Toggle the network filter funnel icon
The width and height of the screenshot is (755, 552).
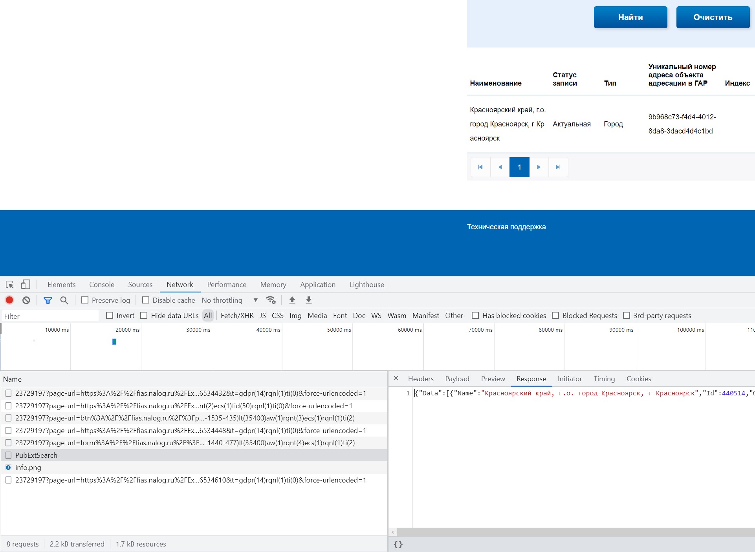click(x=48, y=300)
